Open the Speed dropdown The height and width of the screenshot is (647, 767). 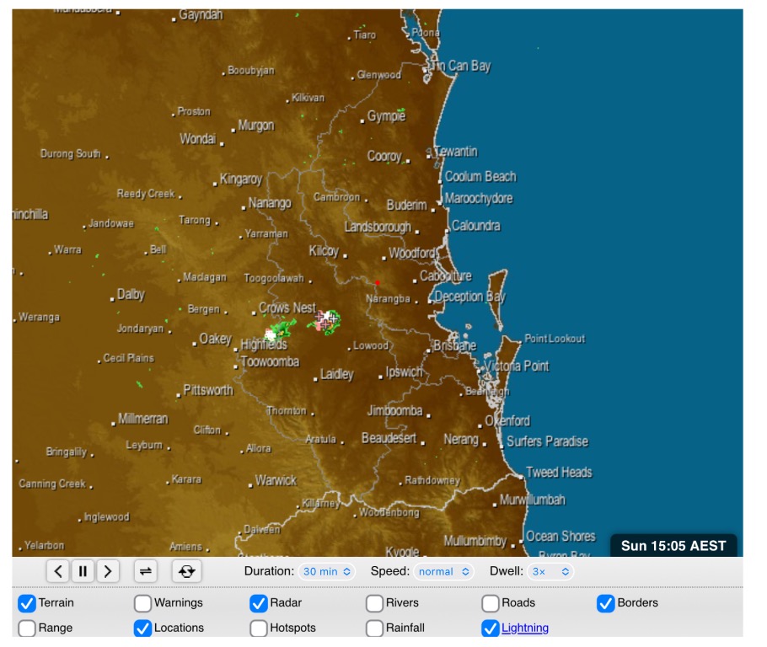[x=443, y=571]
